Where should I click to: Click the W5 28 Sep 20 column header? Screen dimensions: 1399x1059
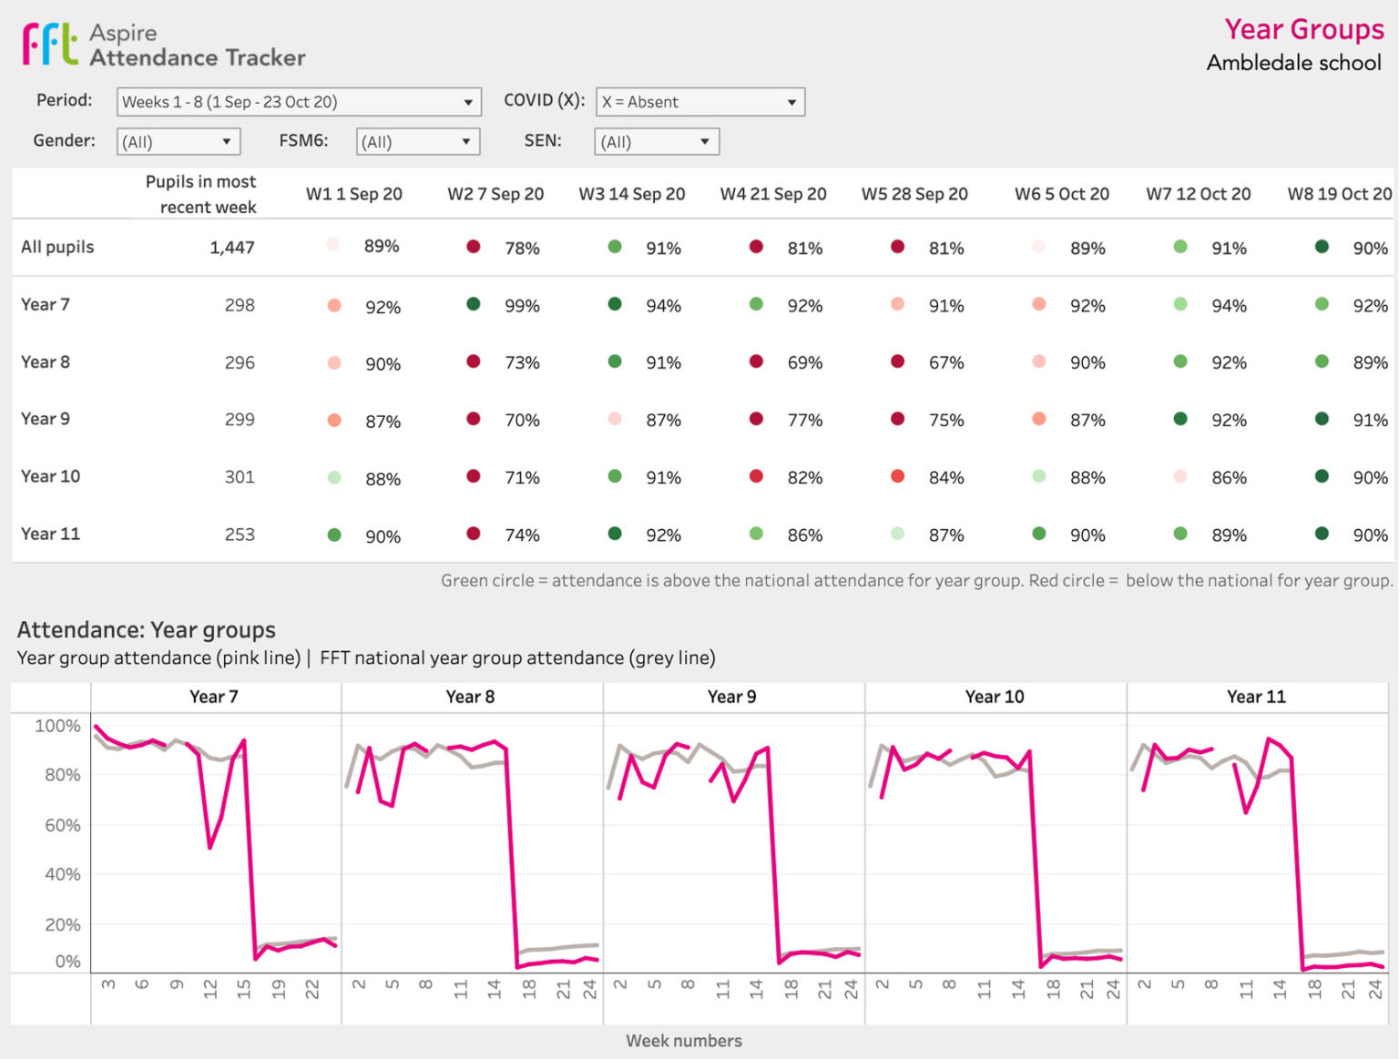(914, 193)
